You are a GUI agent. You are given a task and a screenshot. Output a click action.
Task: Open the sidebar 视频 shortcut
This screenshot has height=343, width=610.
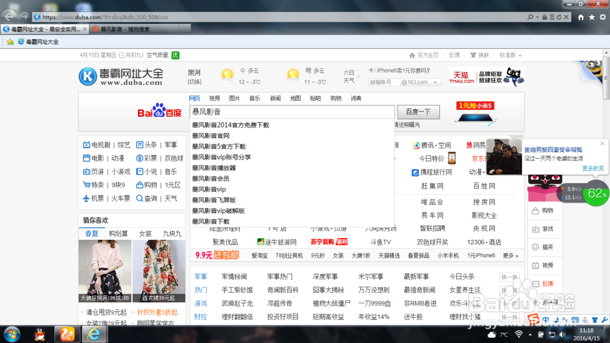point(543,265)
